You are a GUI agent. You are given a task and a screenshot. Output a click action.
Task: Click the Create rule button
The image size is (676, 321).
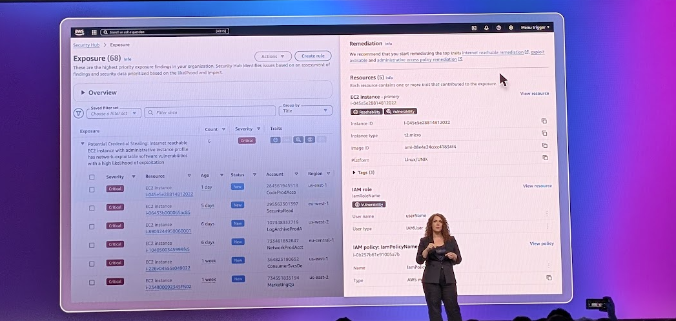click(313, 57)
